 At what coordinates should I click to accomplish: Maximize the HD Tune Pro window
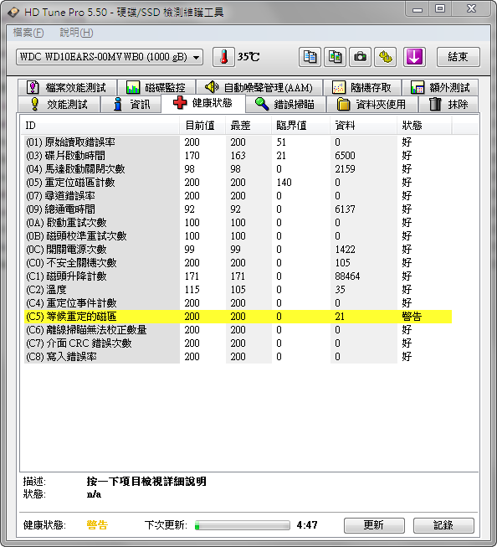point(440,8)
